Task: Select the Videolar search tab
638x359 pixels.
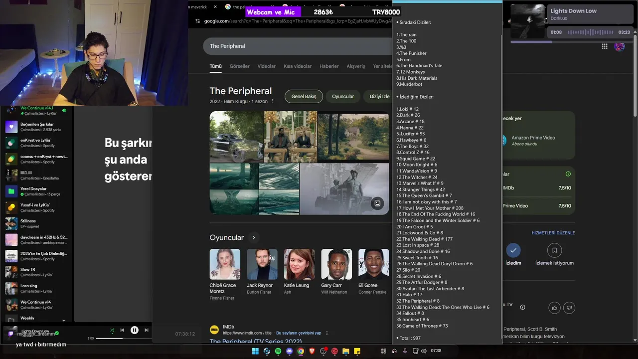Action: click(x=267, y=66)
